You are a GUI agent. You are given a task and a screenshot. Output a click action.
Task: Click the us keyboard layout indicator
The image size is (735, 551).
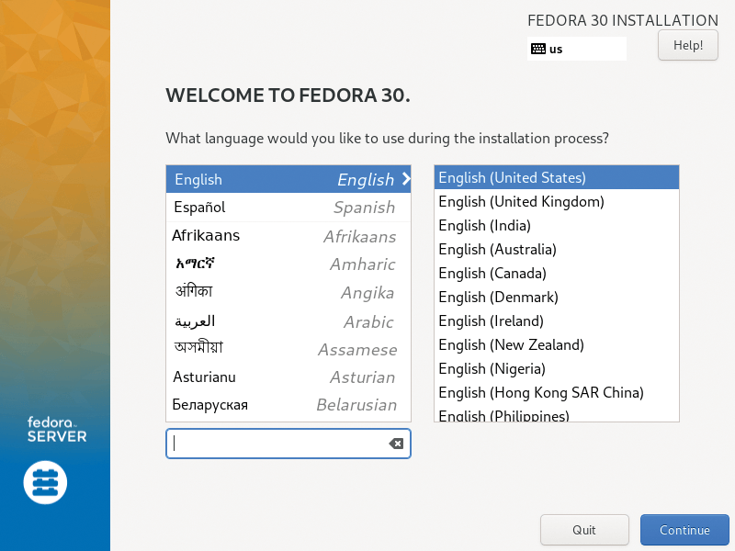(x=577, y=49)
